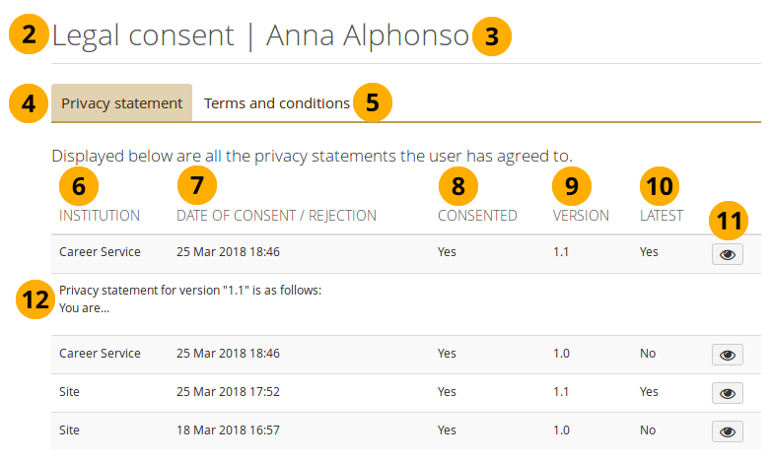Switch to the Terms and conditions tab
The width and height of the screenshot is (771, 462).
276,103
